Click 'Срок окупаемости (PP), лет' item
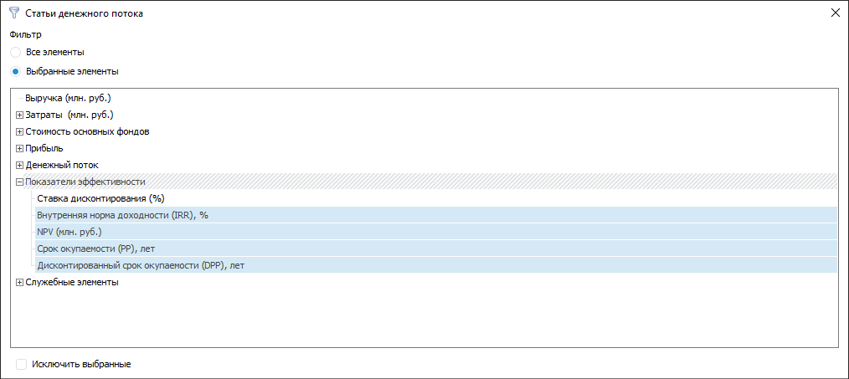The image size is (849, 379). pos(96,248)
